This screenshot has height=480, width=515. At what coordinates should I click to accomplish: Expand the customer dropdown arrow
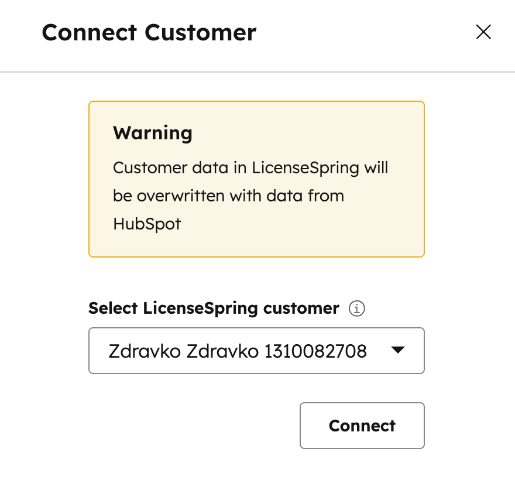397,351
